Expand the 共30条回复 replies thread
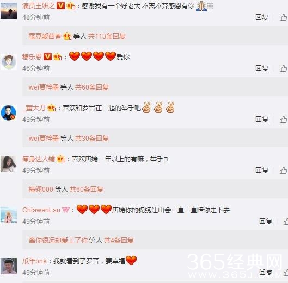This screenshot has height=283, width=288. coord(92,138)
